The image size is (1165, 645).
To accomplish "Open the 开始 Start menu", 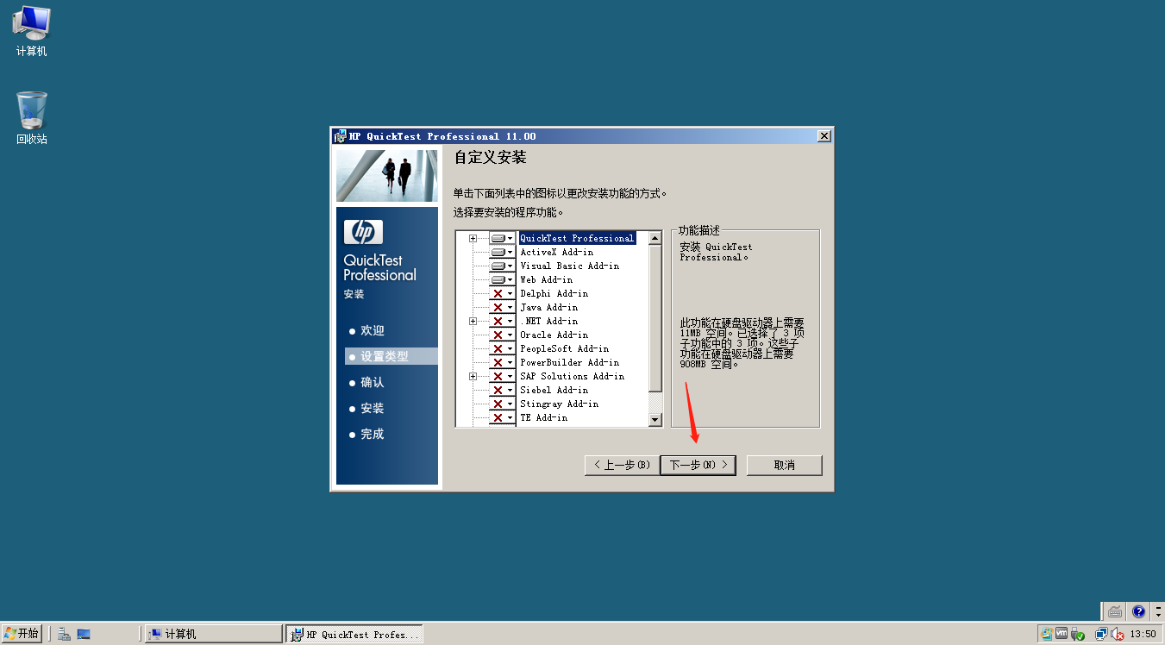I will point(21,634).
